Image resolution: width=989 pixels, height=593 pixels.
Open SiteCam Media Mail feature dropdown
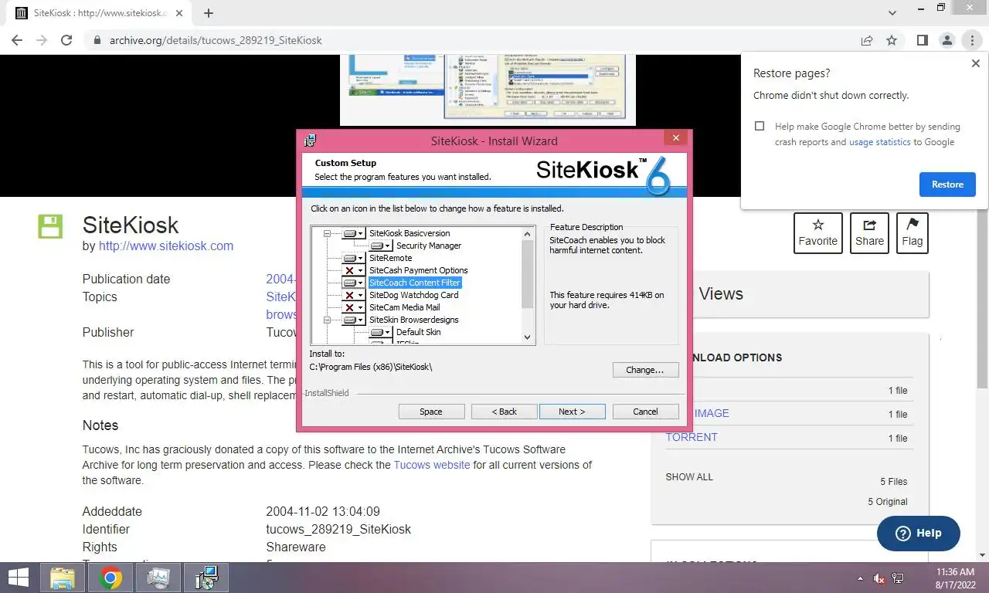click(x=354, y=307)
